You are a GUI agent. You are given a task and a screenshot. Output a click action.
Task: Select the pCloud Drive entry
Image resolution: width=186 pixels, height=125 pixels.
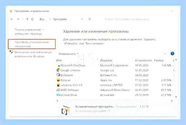[x=69, y=95]
